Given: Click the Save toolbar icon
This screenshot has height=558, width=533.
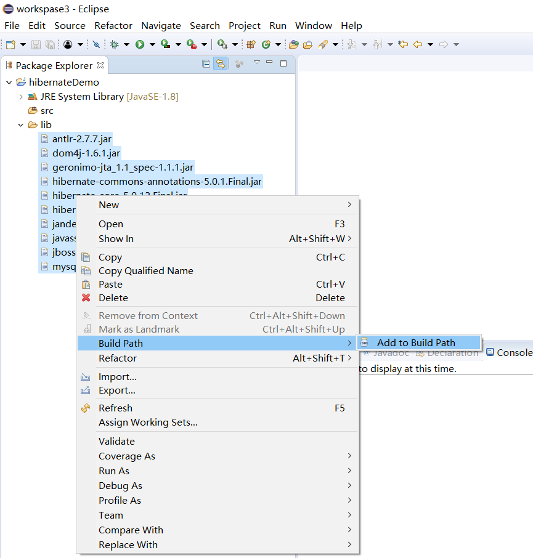Looking at the screenshot, I should [x=36, y=44].
